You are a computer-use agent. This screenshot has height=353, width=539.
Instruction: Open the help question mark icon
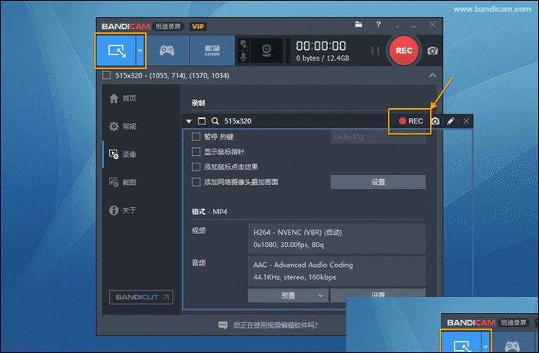[x=379, y=25]
